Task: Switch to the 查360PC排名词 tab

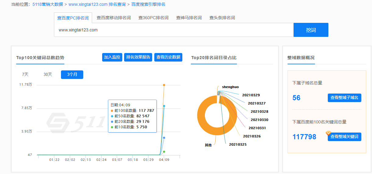Action: (153, 18)
